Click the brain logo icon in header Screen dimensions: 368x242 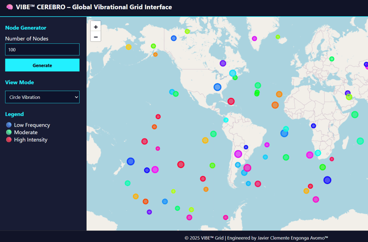point(10,7)
